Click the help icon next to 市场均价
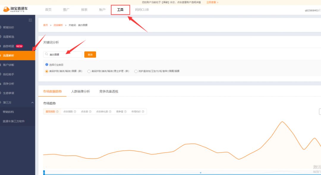The height and width of the screenshot is (175, 321). [x=143, y=112]
